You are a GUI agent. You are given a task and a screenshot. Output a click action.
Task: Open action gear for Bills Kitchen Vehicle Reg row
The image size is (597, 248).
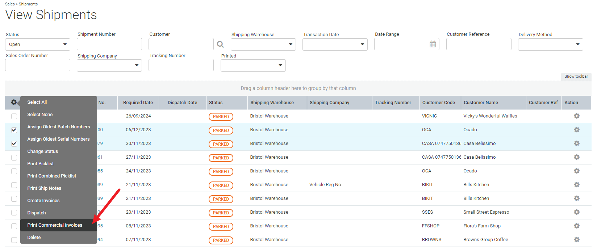tap(577, 185)
